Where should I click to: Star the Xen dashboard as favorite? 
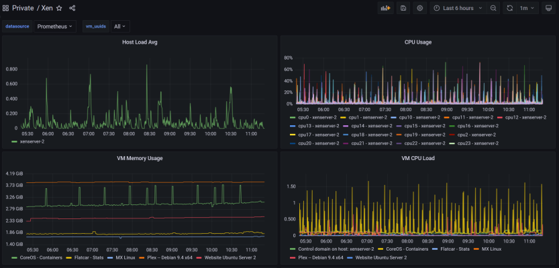59,8
